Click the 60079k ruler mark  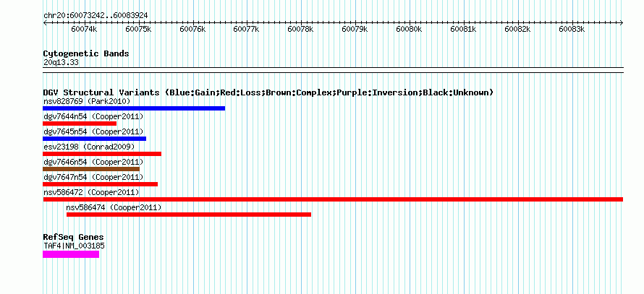coord(355,29)
